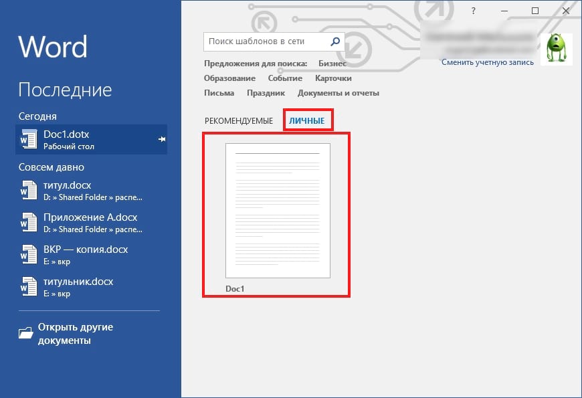Click Открыть другие документы
The image size is (582, 398).
75,334
